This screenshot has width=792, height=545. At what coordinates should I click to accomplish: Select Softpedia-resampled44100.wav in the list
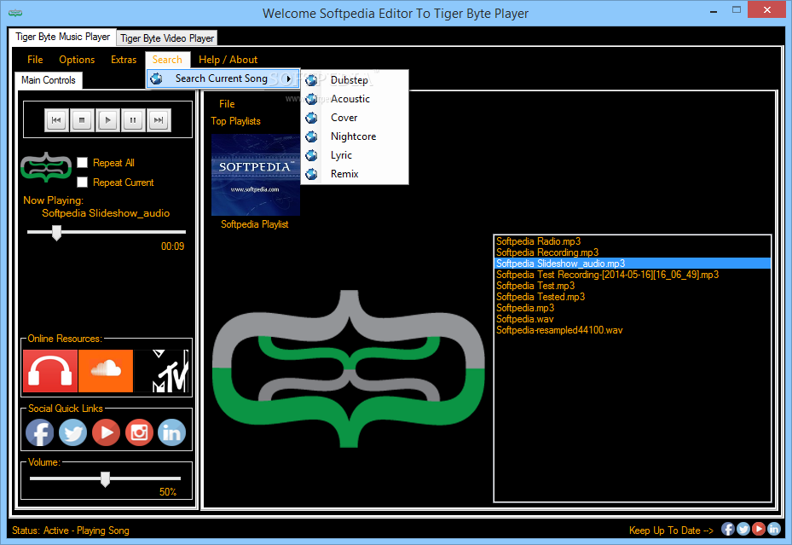pyautogui.click(x=633, y=330)
